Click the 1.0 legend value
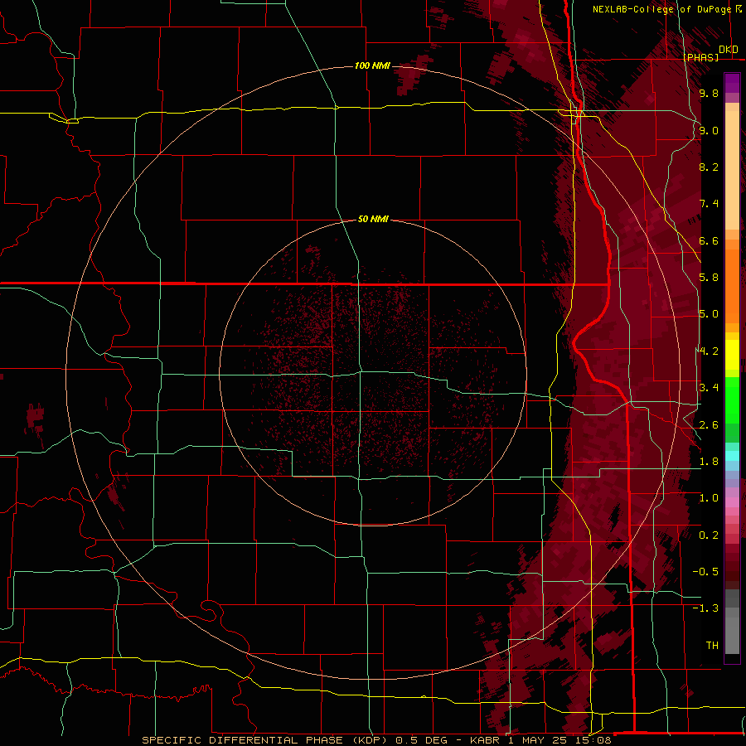This screenshot has height=746, width=746. [x=709, y=498]
